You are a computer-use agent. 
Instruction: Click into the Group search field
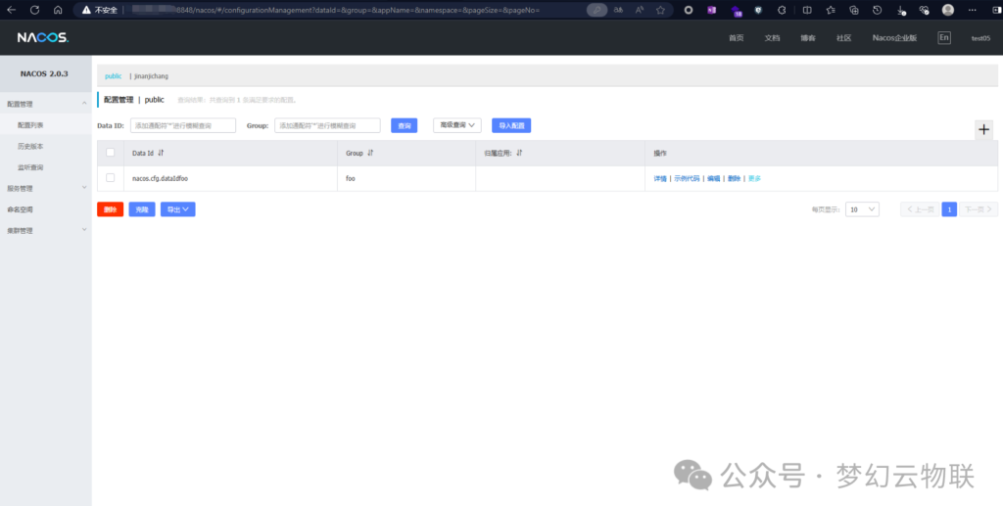coord(327,125)
